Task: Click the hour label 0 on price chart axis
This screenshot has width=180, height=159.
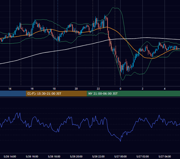Action: click(x=120, y=89)
